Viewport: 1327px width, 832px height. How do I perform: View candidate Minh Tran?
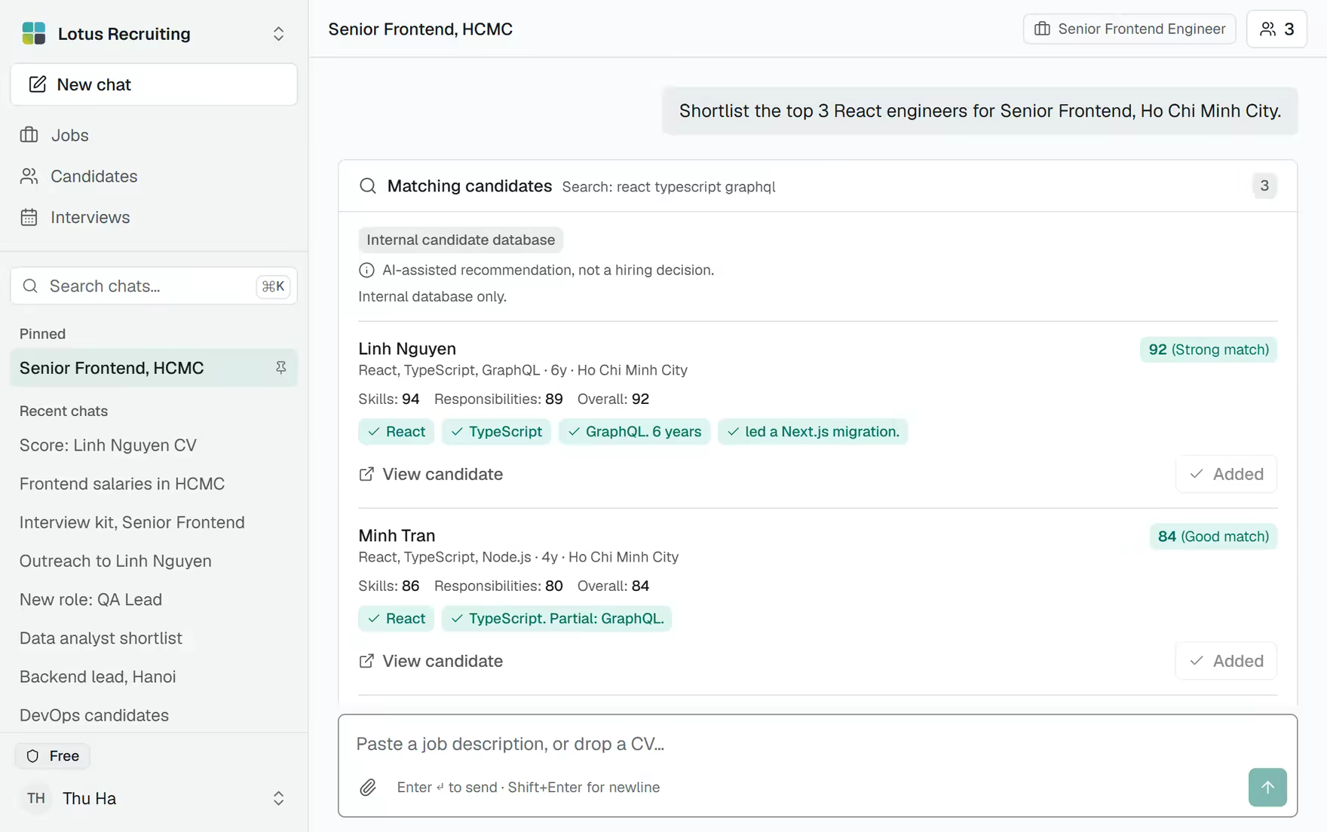[x=431, y=661]
